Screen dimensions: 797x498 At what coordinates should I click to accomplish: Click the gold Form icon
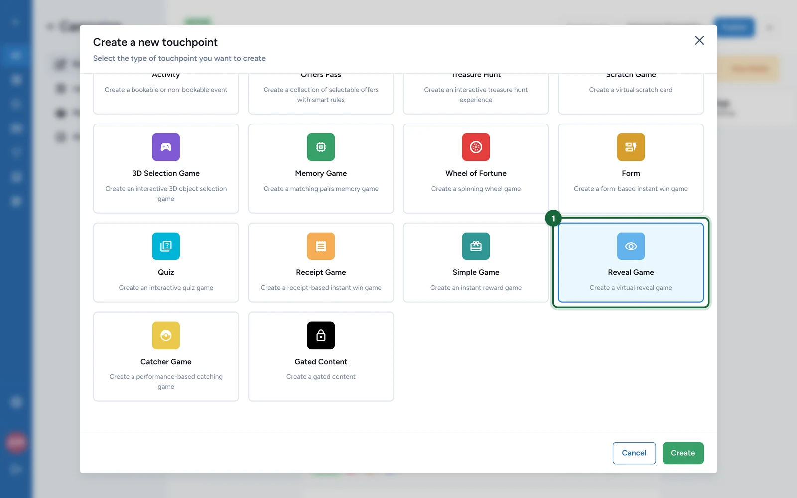click(x=631, y=147)
